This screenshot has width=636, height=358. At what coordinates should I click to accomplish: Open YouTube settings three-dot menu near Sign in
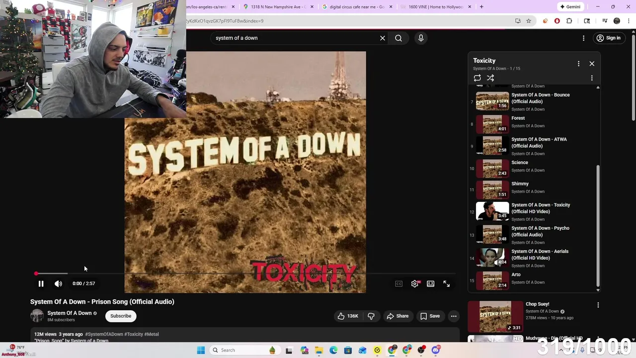pos(584,38)
